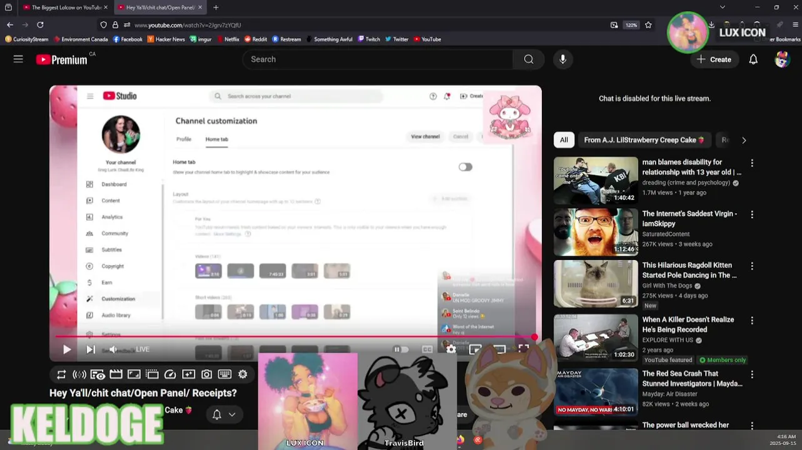Image resolution: width=802 pixels, height=450 pixels.
Task: Click the site lock icon
Action: click(x=115, y=25)
